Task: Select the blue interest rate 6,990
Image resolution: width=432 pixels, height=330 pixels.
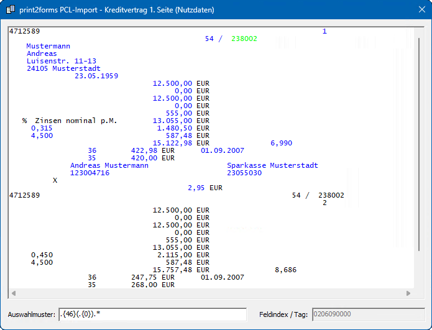Action: click(x=281, y=143)
